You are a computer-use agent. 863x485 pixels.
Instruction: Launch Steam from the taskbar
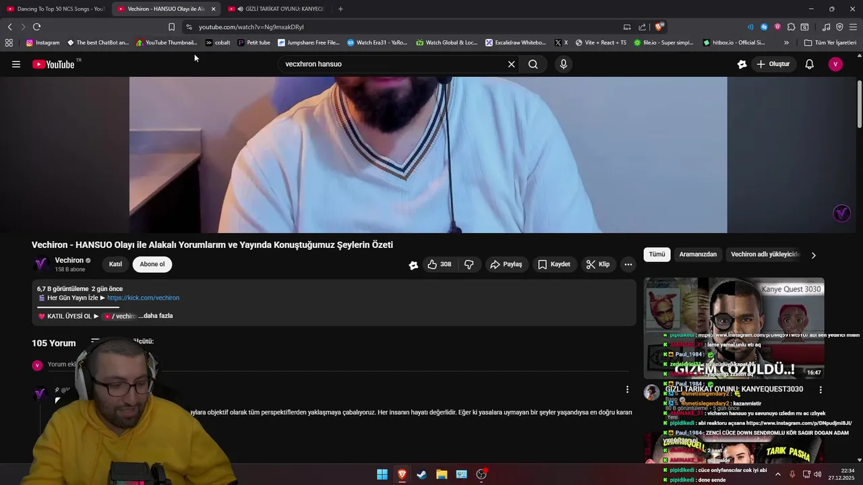click(421, 474)
